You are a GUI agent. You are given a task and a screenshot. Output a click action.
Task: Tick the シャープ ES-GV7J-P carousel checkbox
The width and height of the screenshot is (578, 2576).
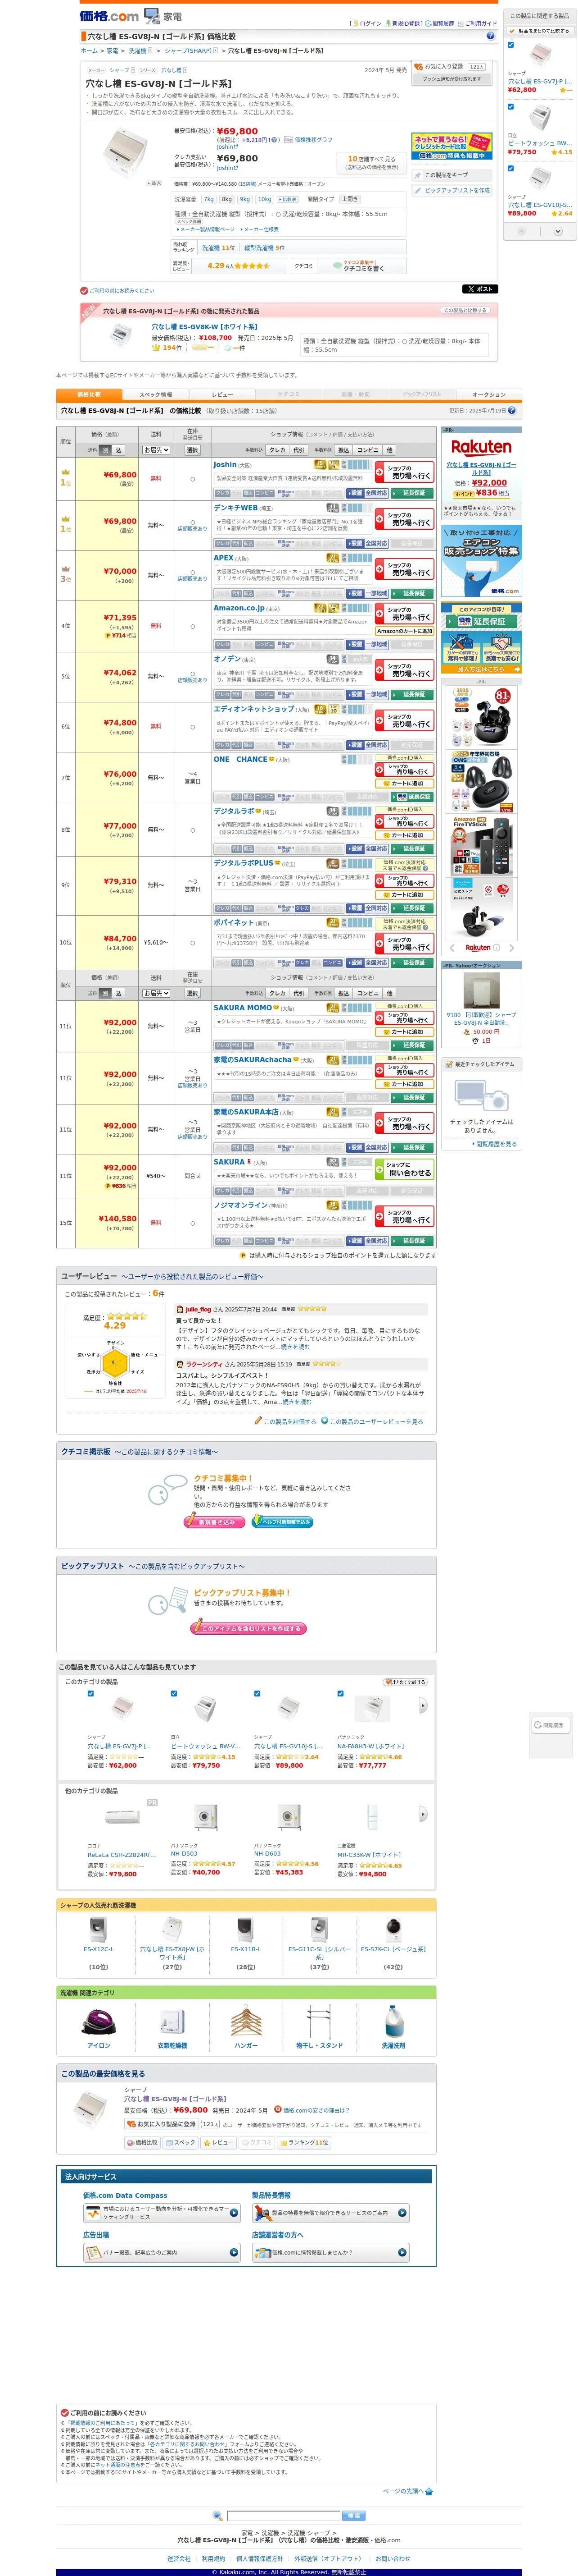click(91, 1693)
